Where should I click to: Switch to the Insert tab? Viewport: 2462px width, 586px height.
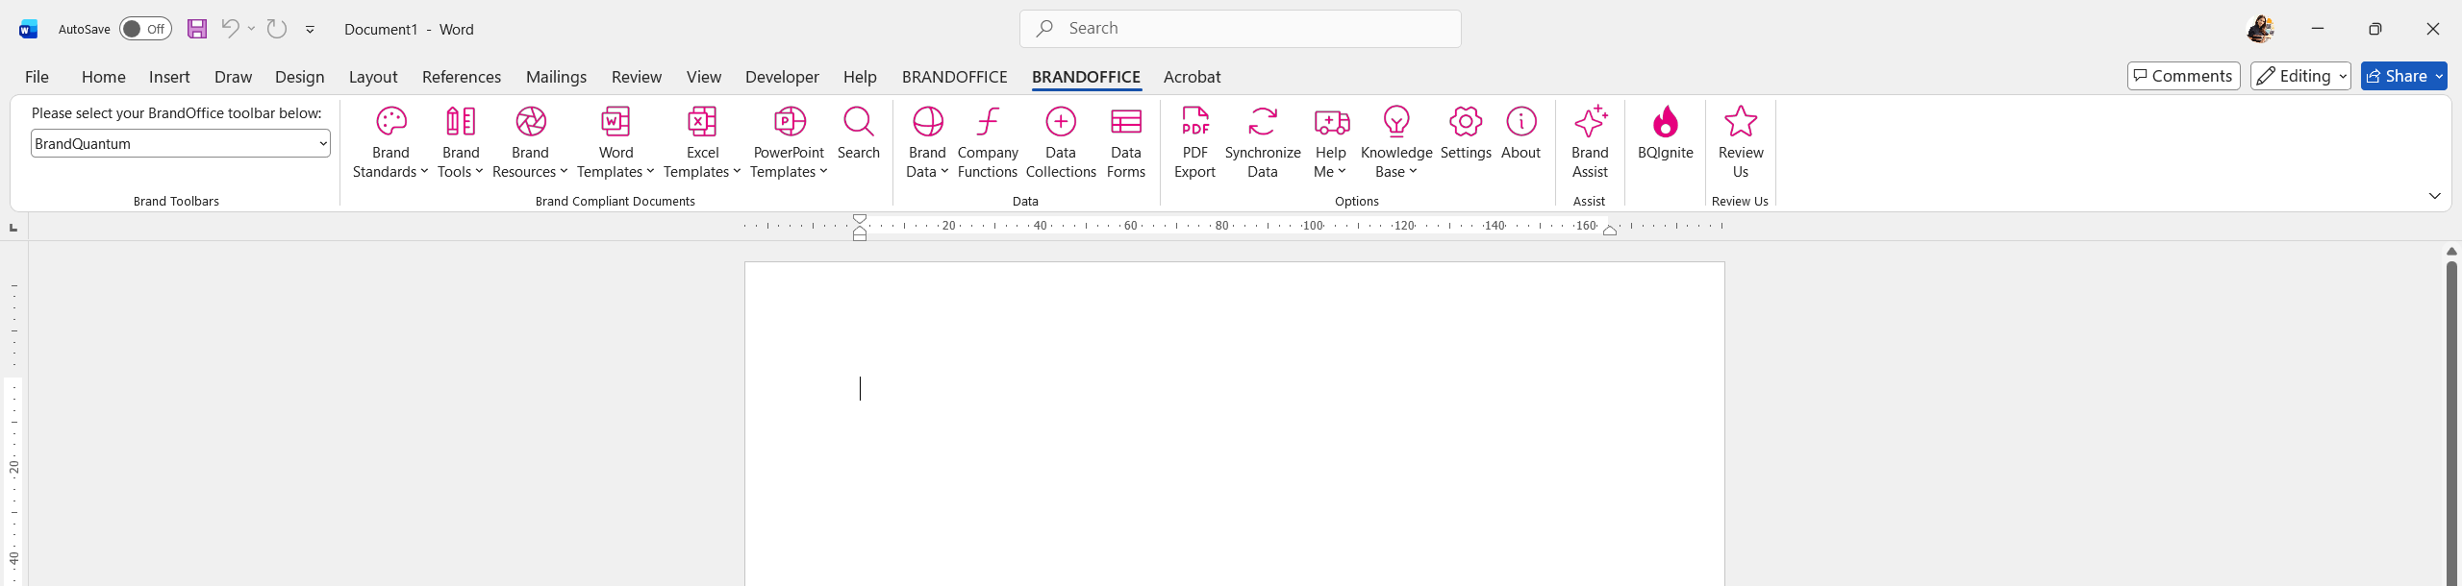point(169,77)
